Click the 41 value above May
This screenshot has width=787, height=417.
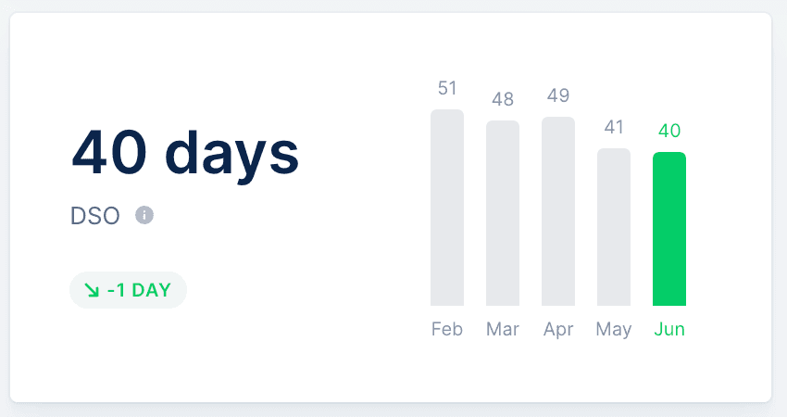[614, 127]
